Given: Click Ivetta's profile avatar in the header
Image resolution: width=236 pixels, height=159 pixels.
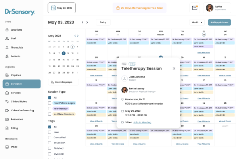Looking at the screenshot, I should pyautogui.click(x=209, y=8).
